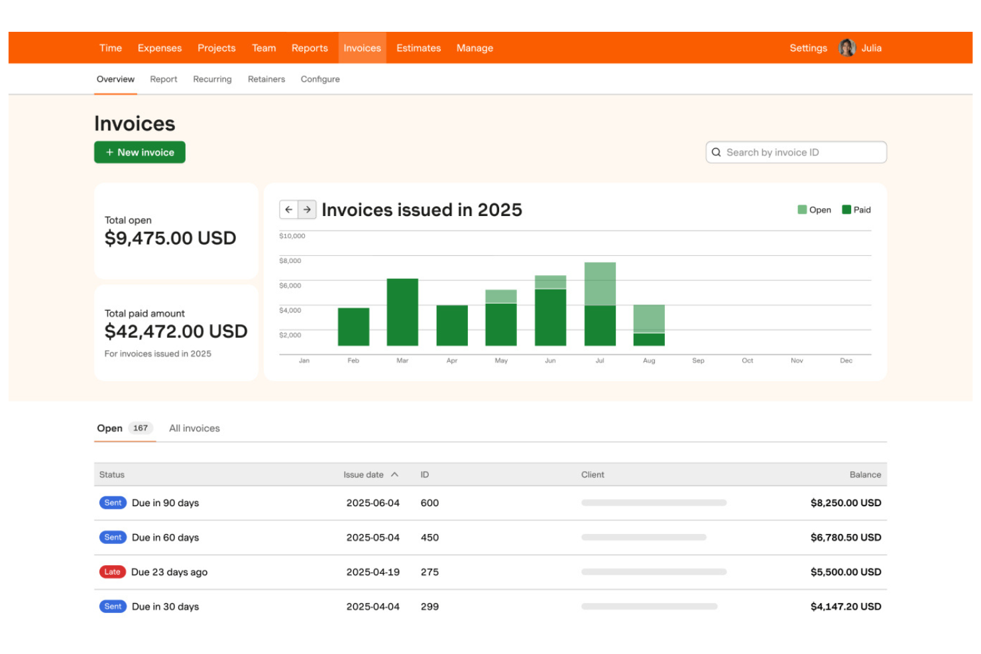Click the Late badge on invoice 275
Image resolution: width=981 pixels, height=654 pixels.
point(112,571)
